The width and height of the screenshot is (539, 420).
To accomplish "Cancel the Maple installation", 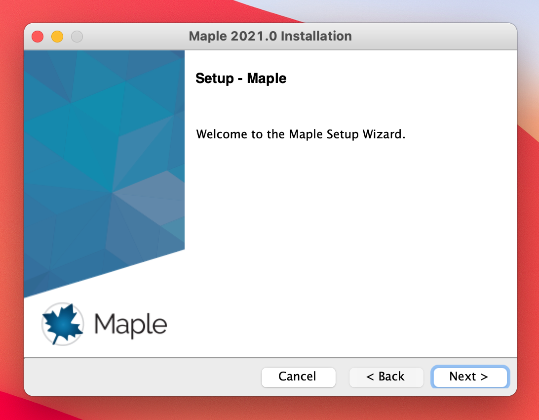I will click(x=298, y=377).
